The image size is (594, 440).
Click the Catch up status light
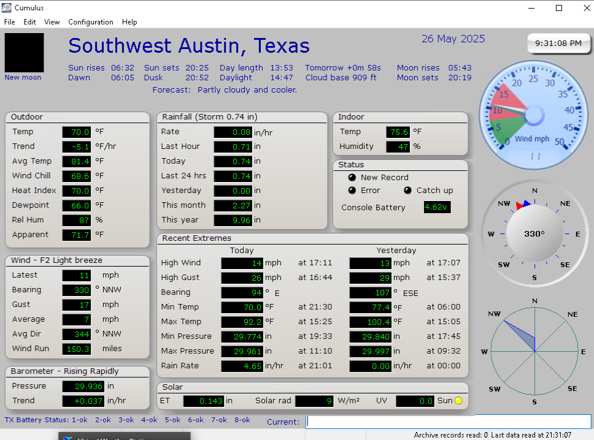(407, 191)
